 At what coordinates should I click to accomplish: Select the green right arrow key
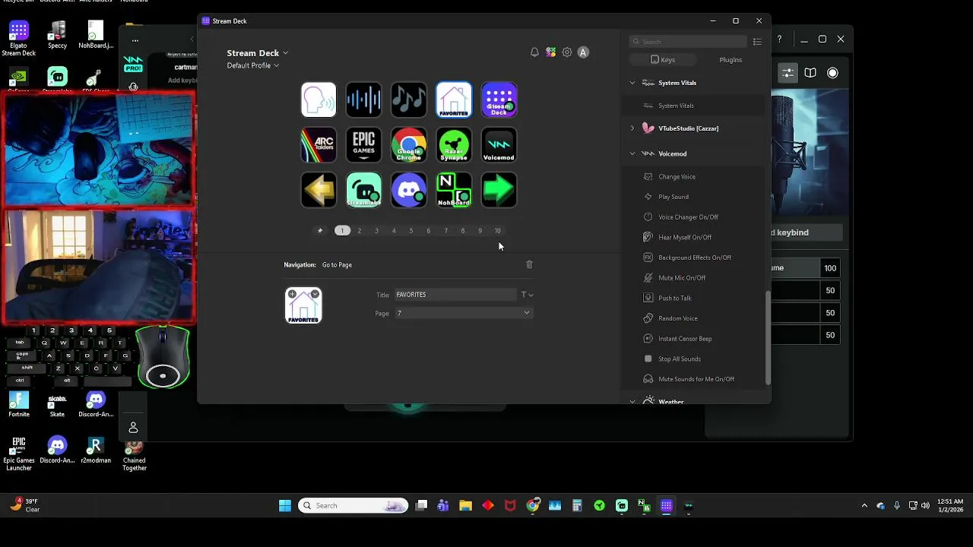[x=499, y=190]
